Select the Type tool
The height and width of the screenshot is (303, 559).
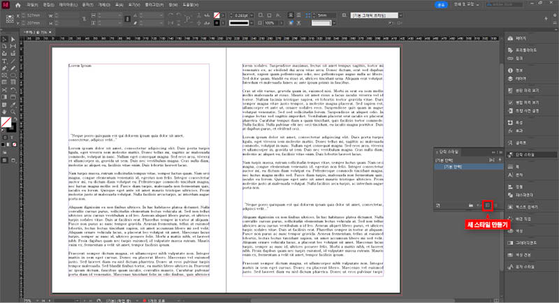tap(5, 61)
